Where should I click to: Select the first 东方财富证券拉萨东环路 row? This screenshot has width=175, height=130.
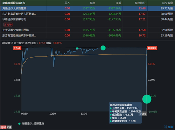[x=87, y=14]
